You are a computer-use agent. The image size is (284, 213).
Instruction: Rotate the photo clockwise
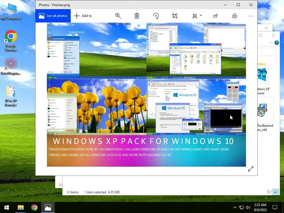tap(156, 16)
